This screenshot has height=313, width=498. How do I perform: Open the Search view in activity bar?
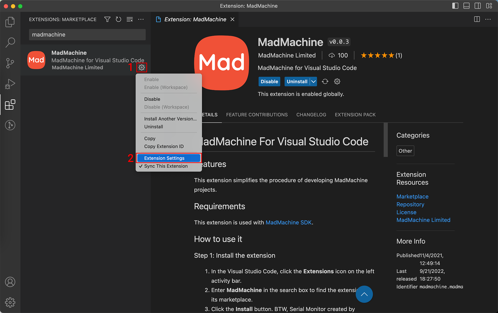click(10, 42)
